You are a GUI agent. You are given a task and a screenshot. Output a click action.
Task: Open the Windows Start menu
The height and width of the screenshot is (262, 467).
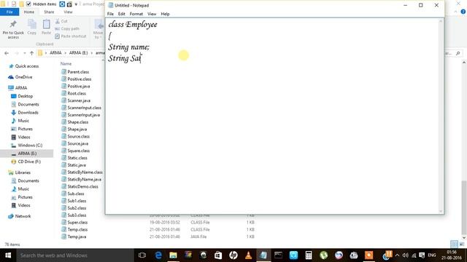pyautogui.click(x=8, y=255)
